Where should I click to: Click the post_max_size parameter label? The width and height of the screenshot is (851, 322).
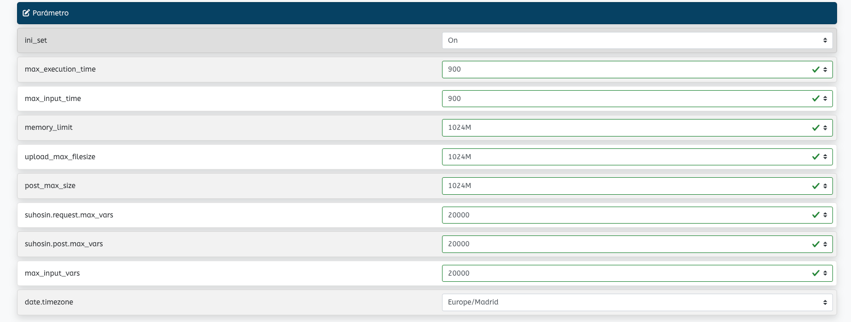50,185
